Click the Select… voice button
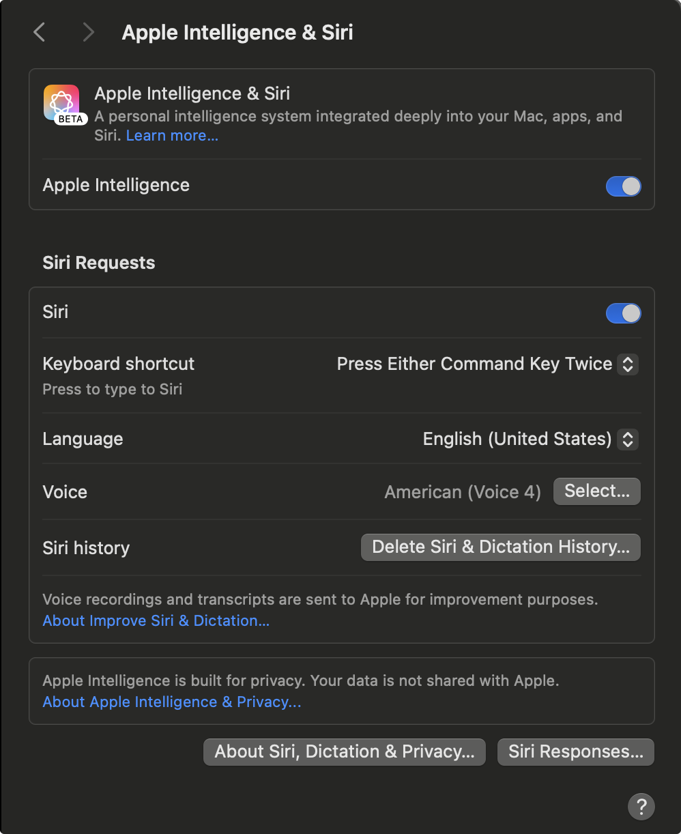Image resolution: width=681 pixels, height=834 pixels. 597,491
